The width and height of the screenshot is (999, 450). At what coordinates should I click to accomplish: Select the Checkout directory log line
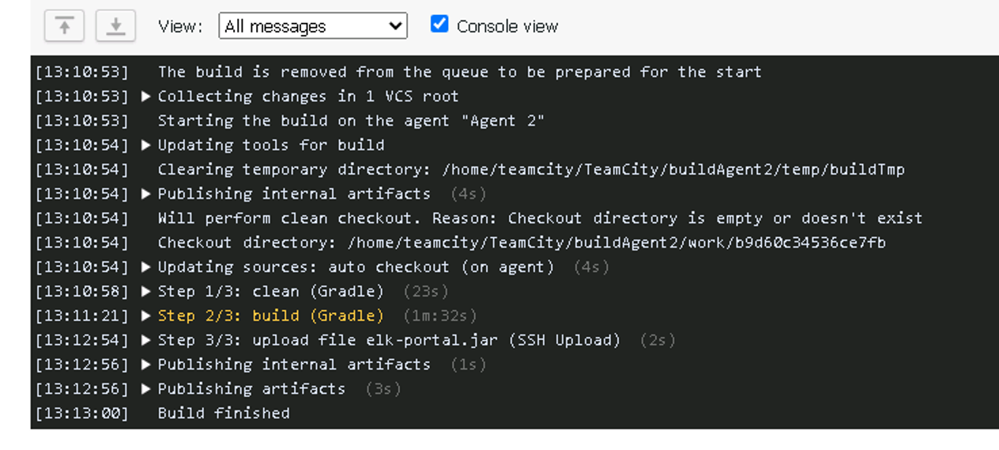(x=522, y=243)
